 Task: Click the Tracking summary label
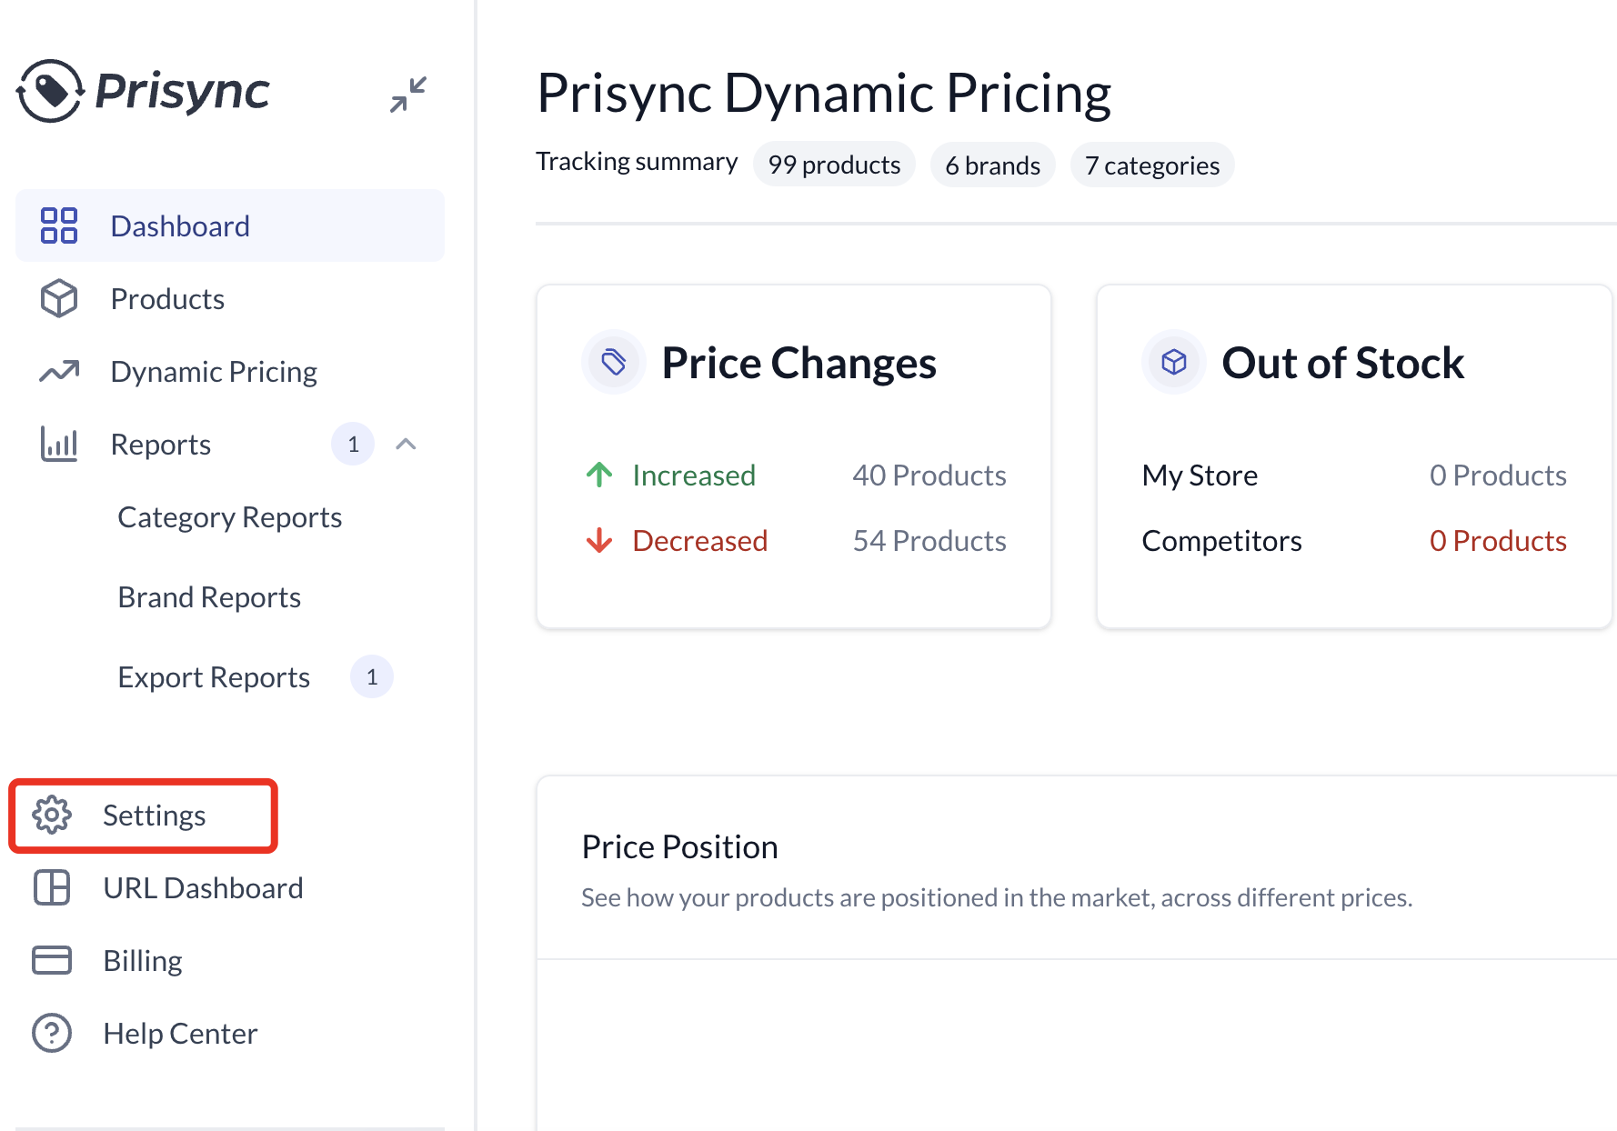point(637,161)
